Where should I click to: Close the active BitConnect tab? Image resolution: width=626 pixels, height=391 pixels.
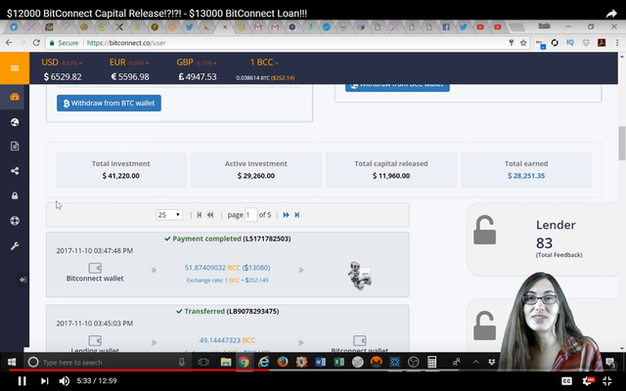[225, 27]
